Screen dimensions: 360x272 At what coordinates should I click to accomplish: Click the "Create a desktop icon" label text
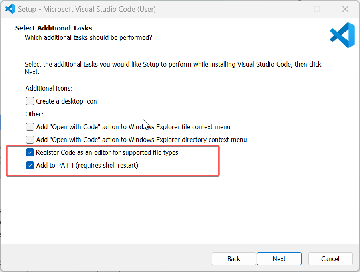click(66, 101)
